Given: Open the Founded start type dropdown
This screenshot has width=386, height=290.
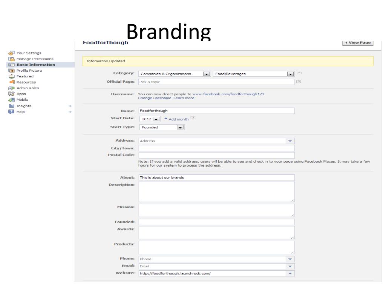Looking at the screenshot, I should [x=162, y=127].
